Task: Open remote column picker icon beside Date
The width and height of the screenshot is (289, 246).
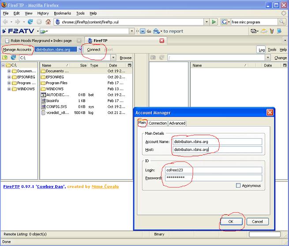Action: click(x=285, y=65)
